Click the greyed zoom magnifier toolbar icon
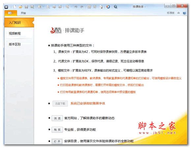191x148 pixels. click(67, 7)
